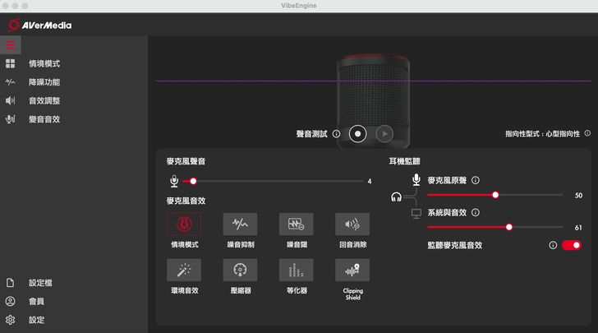598x333 pixels.
Task: Open the Clipping Shield effect
Action: [x=352, y=270]
